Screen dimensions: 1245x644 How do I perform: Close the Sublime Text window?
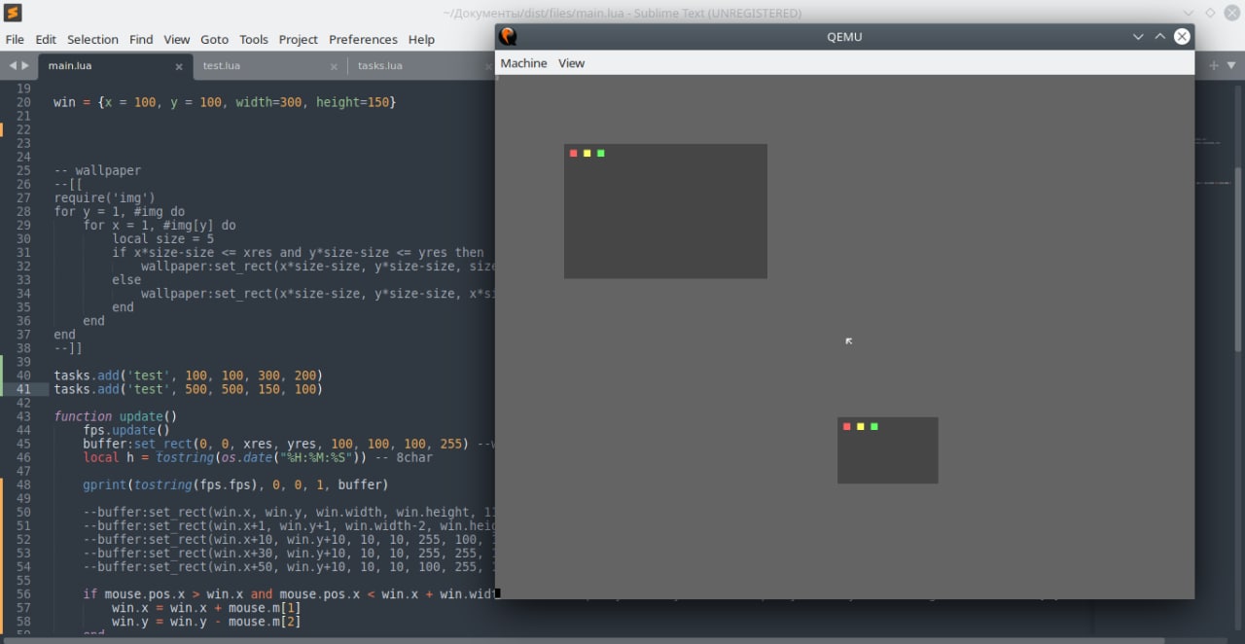pos(1231,14)
